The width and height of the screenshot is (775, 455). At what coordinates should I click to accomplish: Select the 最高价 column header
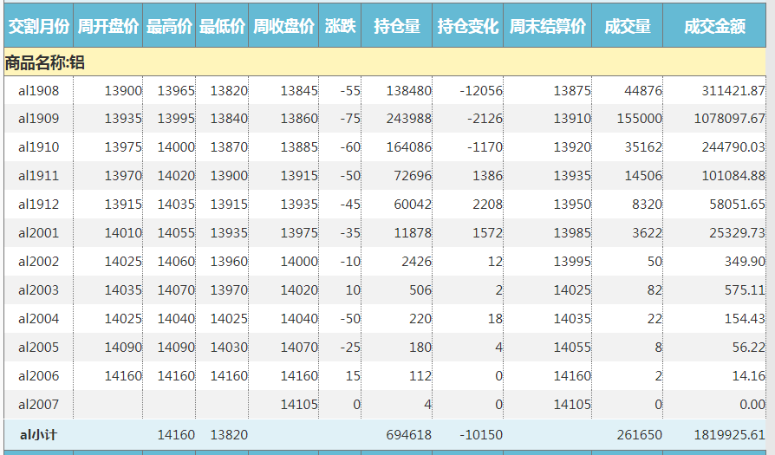coord(170,27)
